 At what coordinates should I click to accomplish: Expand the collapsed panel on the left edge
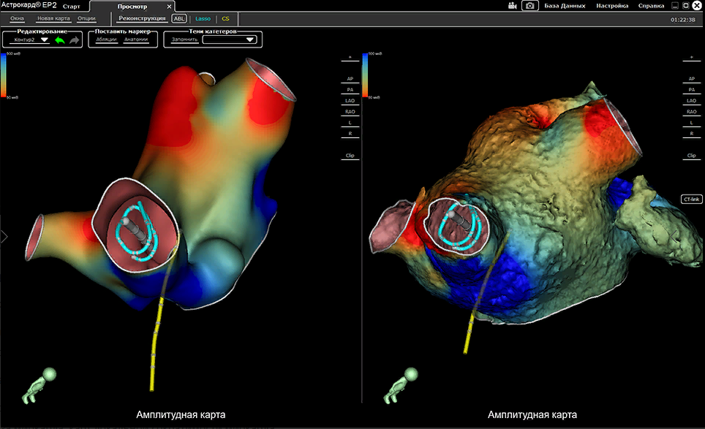(x=3, y=236)
